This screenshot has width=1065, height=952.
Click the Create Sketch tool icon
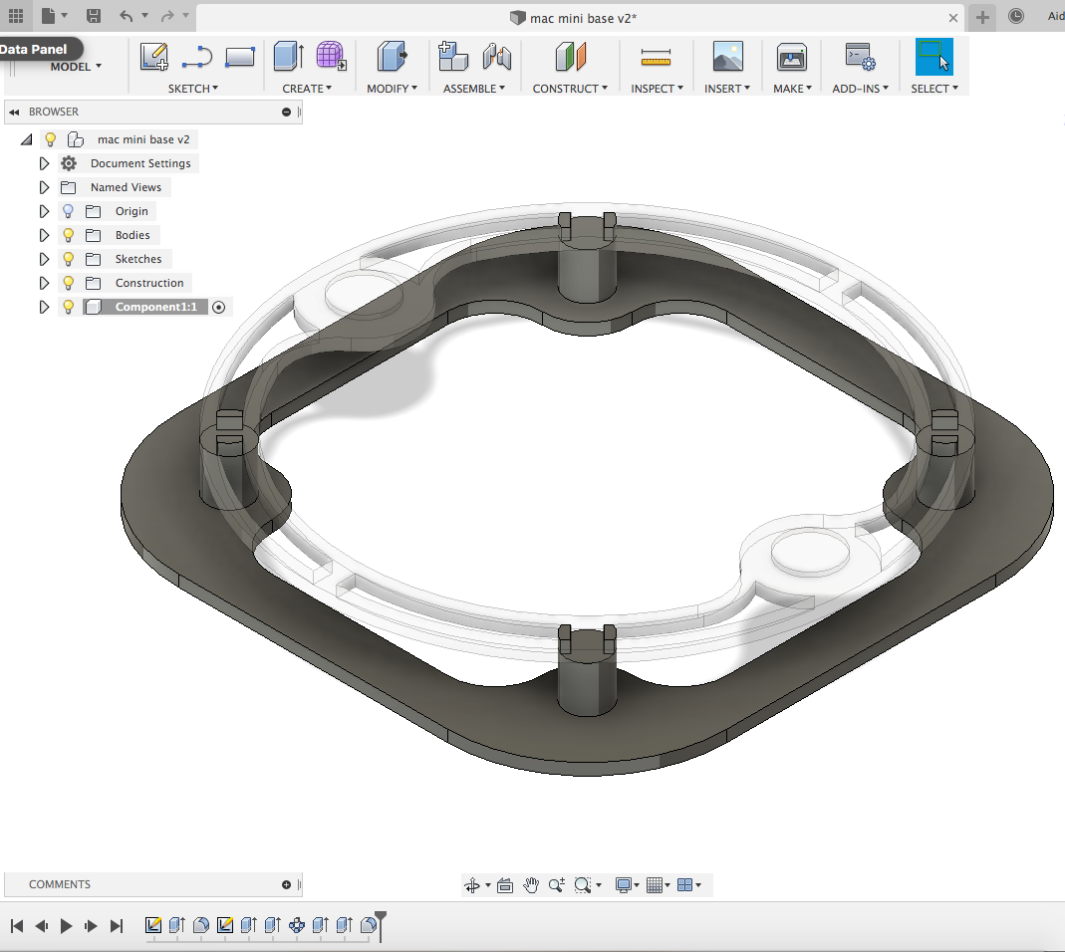click(x=154, y=57)
